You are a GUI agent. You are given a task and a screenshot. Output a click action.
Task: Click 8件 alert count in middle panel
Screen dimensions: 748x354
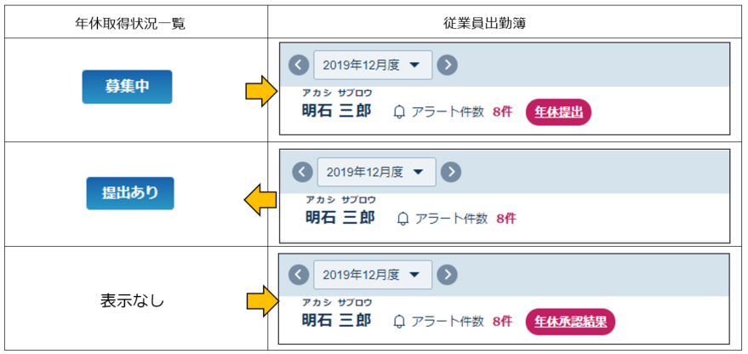click(x=505, y=219)
